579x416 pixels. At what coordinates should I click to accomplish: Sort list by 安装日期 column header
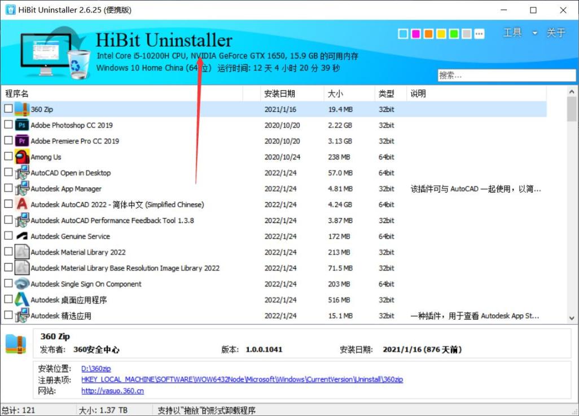pyautogui.click(x=292, y=94)
